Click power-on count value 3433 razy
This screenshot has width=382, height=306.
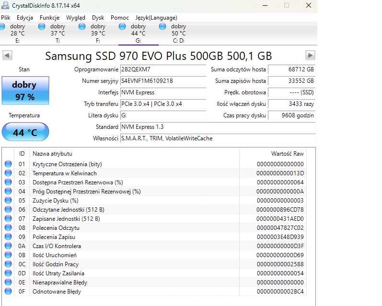291,104
